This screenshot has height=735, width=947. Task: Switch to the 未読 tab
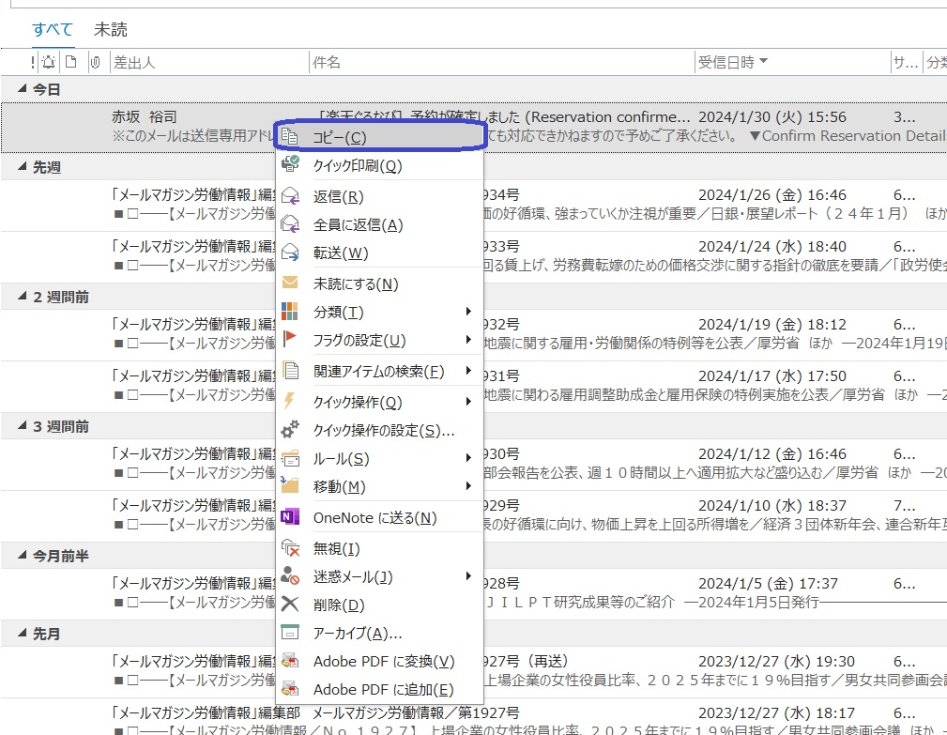111,29
